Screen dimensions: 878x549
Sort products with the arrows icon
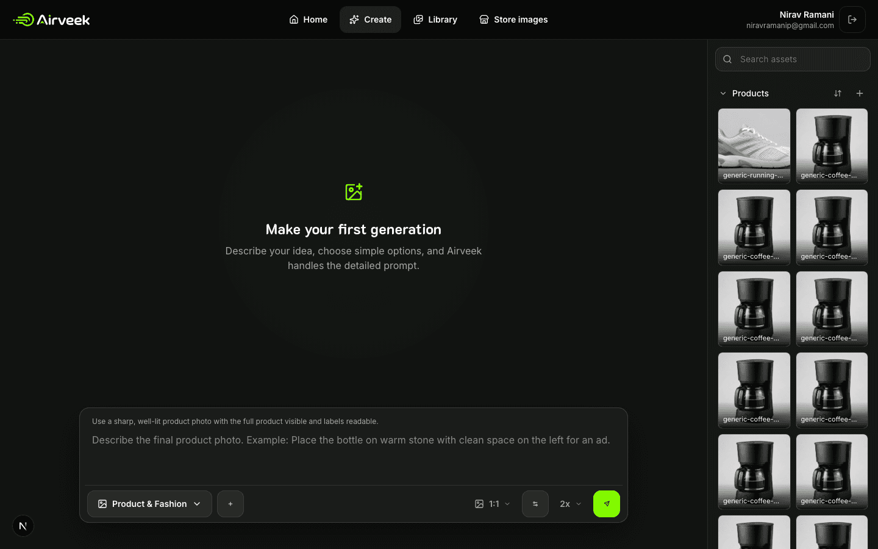pos(838,93)
